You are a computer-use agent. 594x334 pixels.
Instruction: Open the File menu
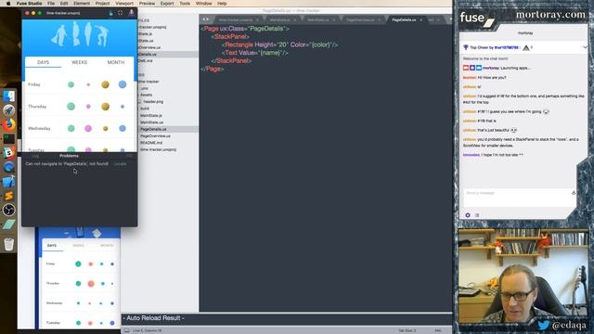51,4
